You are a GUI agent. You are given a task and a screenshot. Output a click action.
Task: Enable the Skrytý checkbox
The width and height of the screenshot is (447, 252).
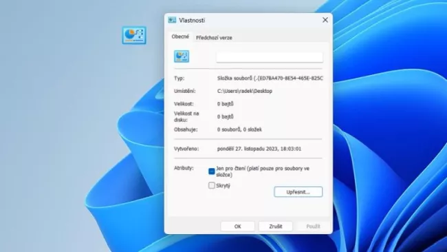click(x=212, y=185)
